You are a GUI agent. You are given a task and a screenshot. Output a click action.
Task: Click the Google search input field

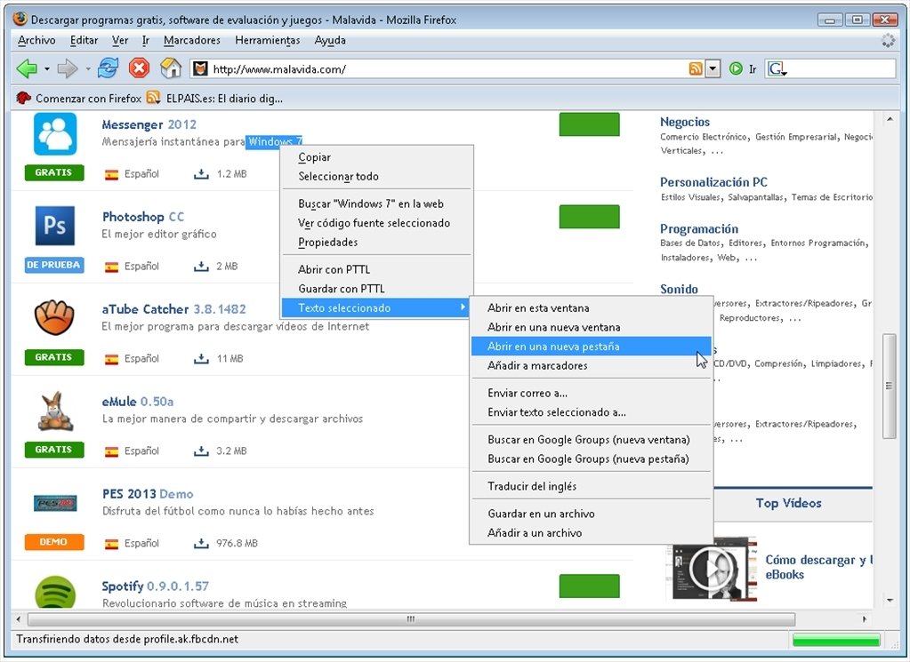[x=841, y=69]
